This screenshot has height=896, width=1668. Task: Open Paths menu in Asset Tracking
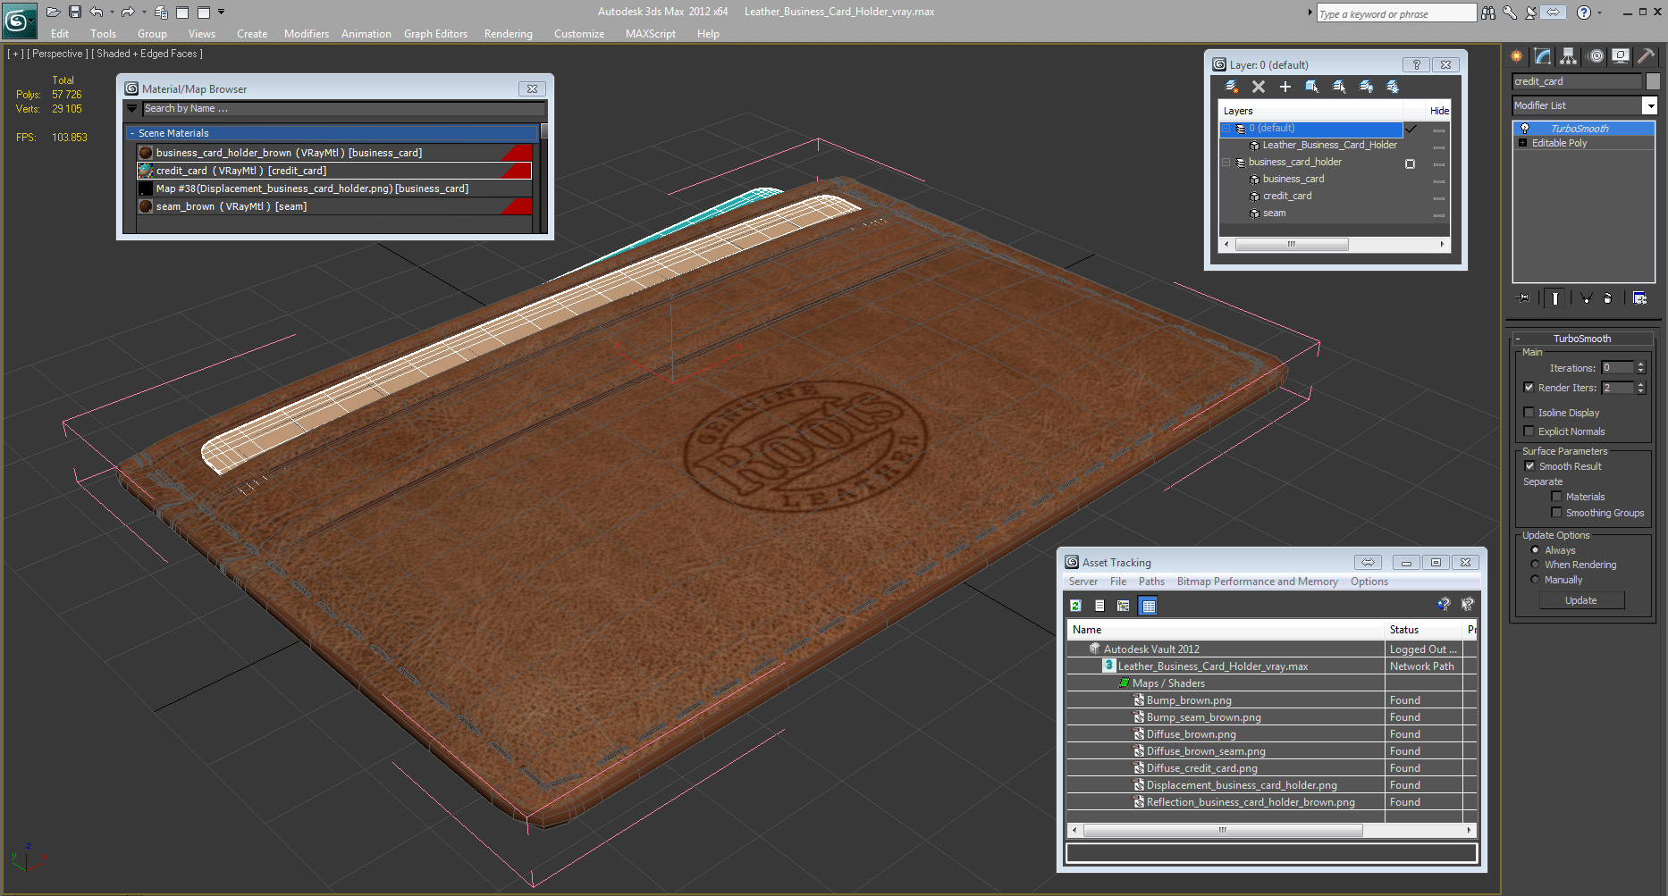click(1151, 582)
